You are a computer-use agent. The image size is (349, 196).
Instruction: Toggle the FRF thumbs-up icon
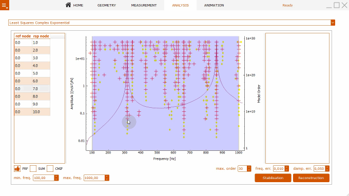(17, 169)
